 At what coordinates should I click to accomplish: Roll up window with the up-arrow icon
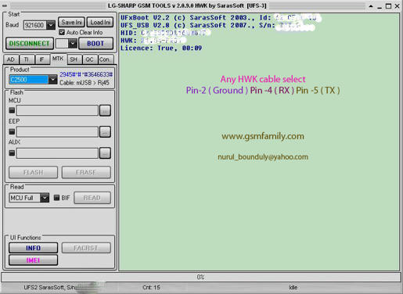click(x=371, y=5)
